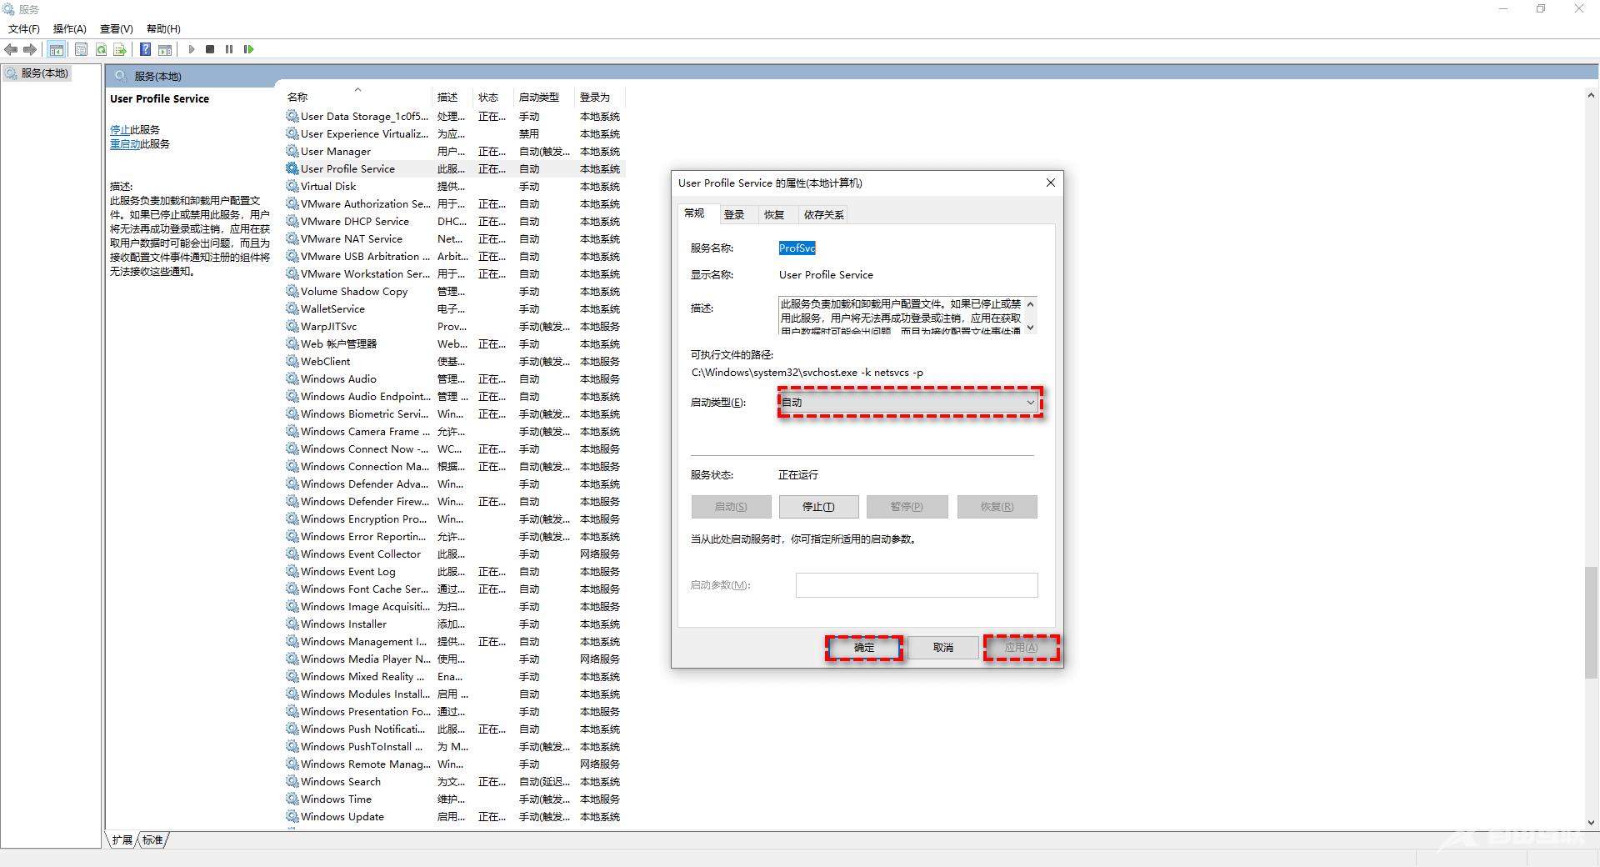Select the Windows Defender Firewall service row
This screenshot has height=867, width=1600.
coord(454,502)
